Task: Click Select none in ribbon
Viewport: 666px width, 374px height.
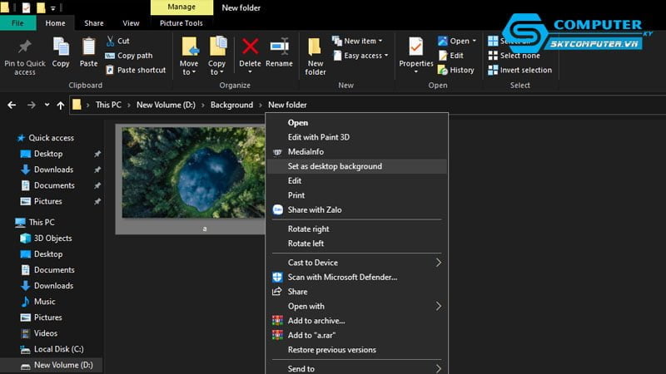Action: coord(514,56)
